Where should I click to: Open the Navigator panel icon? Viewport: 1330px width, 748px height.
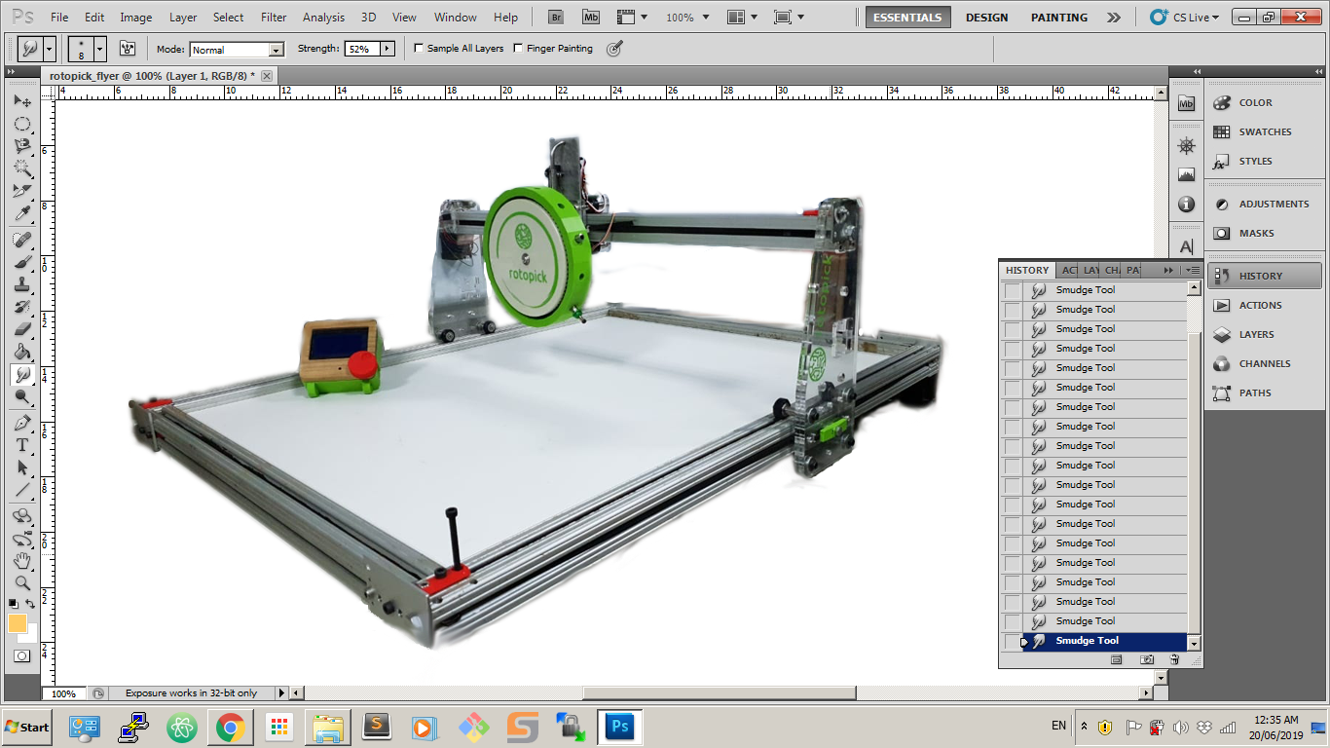click(1186, 146)
